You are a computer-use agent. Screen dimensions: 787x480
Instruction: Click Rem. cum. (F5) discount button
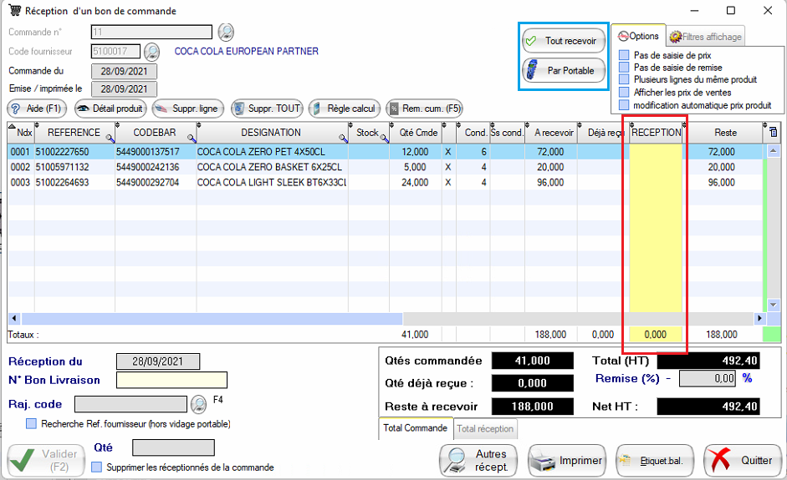tap(423, 109)
